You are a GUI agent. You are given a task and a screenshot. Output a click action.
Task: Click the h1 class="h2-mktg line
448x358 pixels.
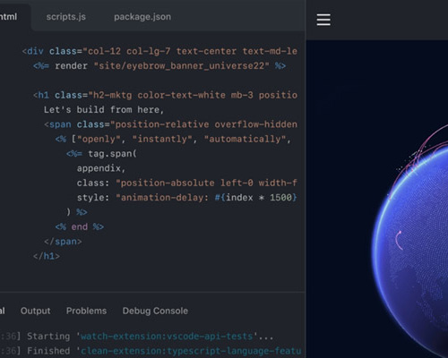click(x=165, y=95)
